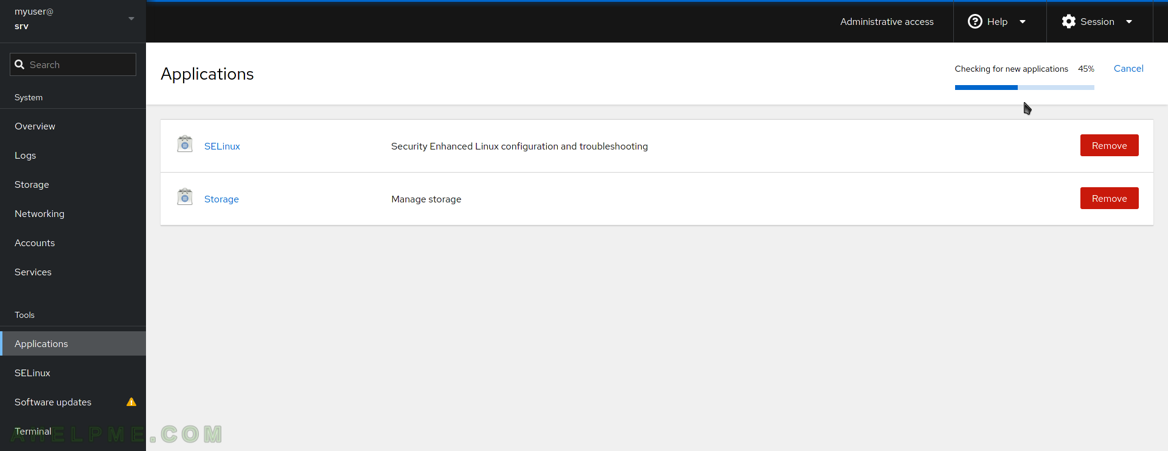Select Applications in the Tools sidebar
Image resolution: width=1168 pixels, height=451 pixels.
pyautogui.click(x=73, y=343)
